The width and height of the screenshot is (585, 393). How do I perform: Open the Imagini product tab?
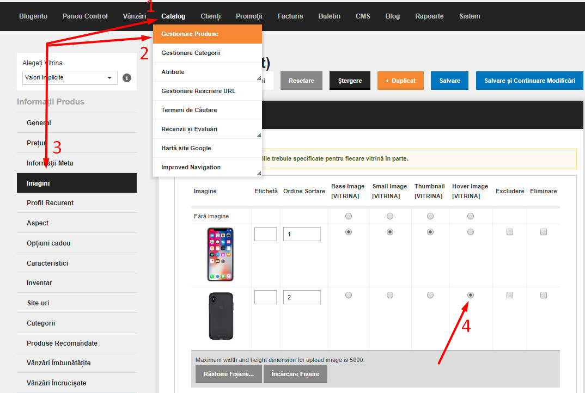pyautogui.click(x=77, y=183)
